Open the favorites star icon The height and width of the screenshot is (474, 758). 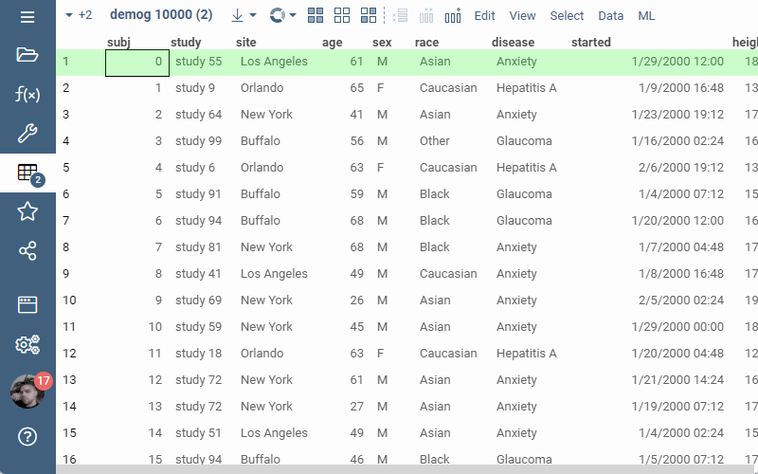(27, 211)
